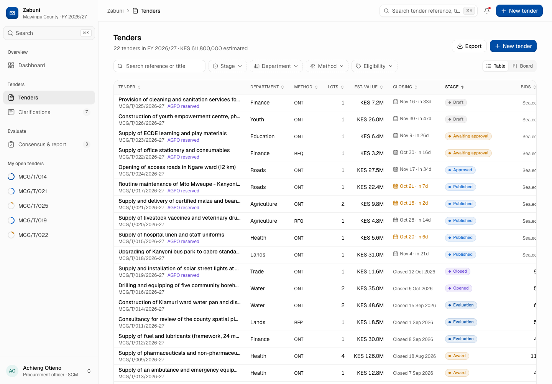552x384 pixels.
Task: Click New tender beside the Export button
Action: point(513,46)
